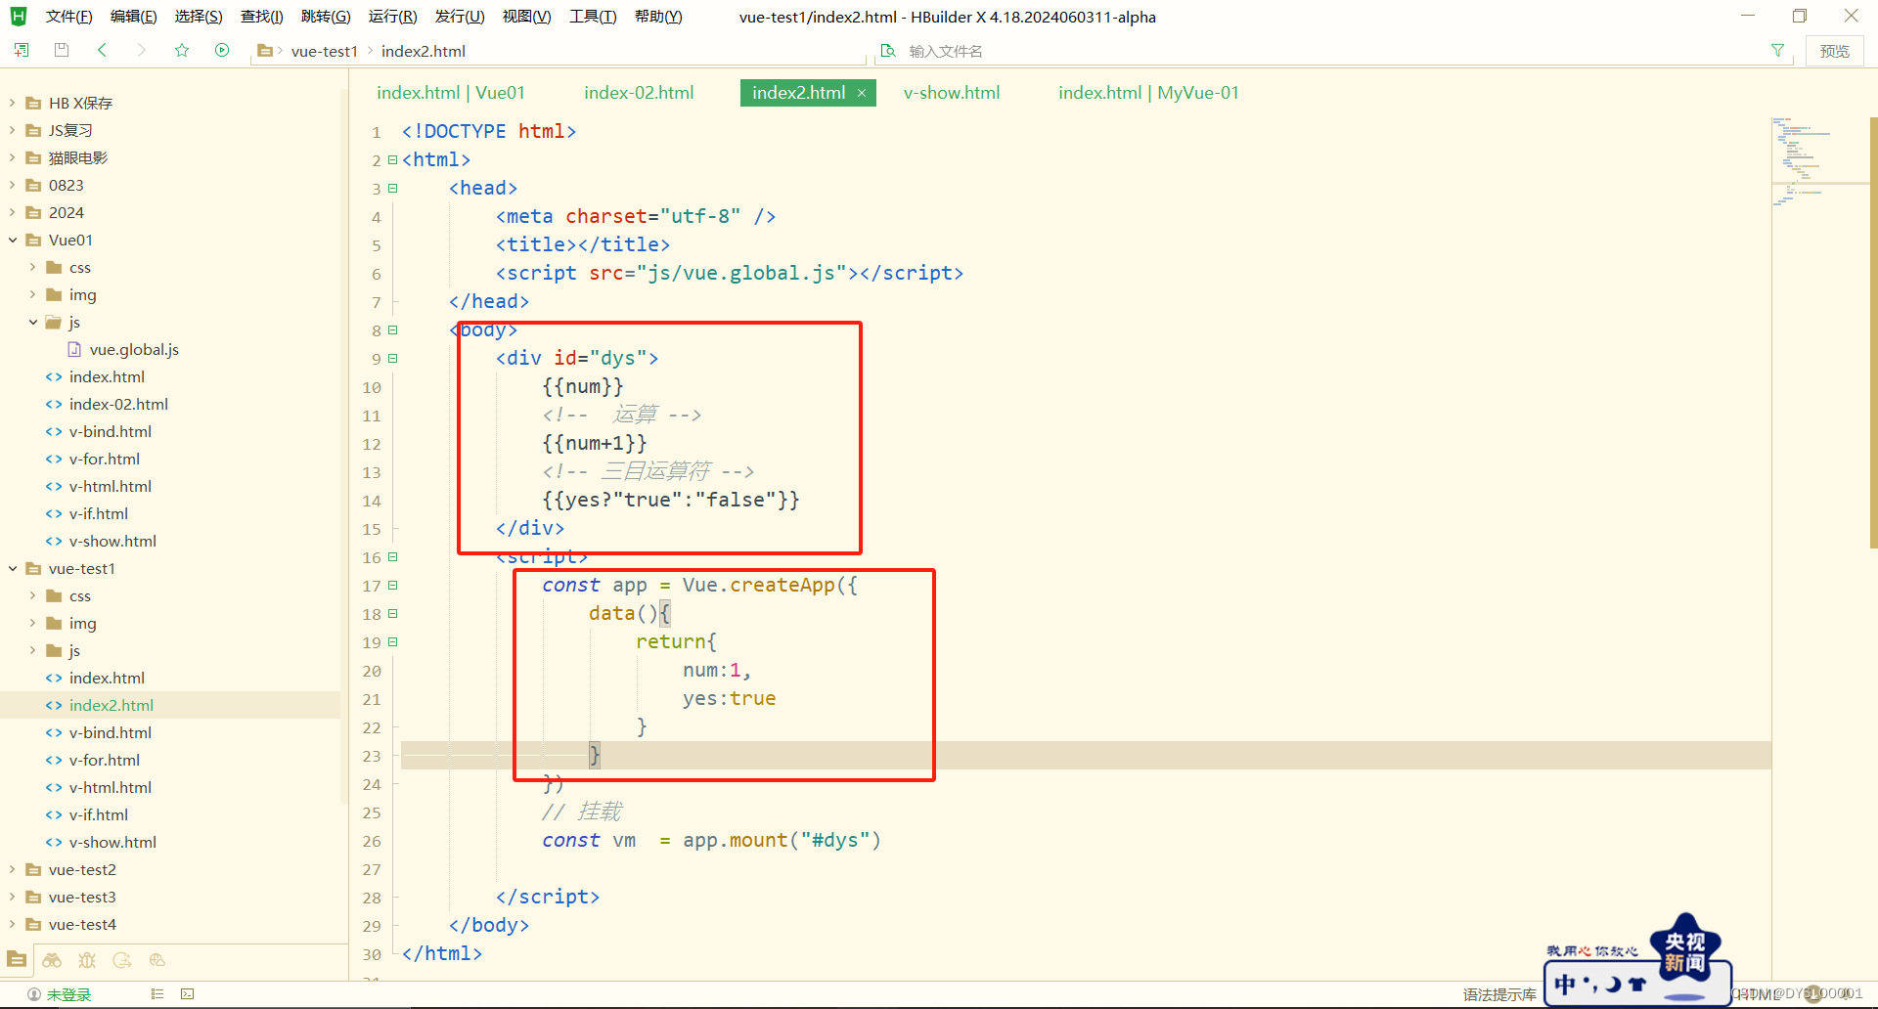Open the binoculars search panel icon
1878x1009 pixels.
pyautogui.click(x=52, y=960)
